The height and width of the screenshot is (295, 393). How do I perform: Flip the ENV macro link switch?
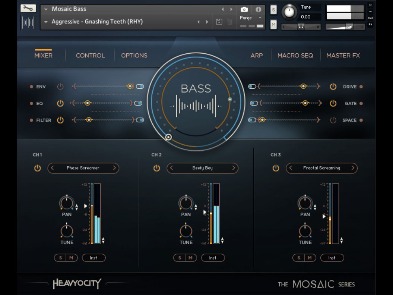point(140,87)
